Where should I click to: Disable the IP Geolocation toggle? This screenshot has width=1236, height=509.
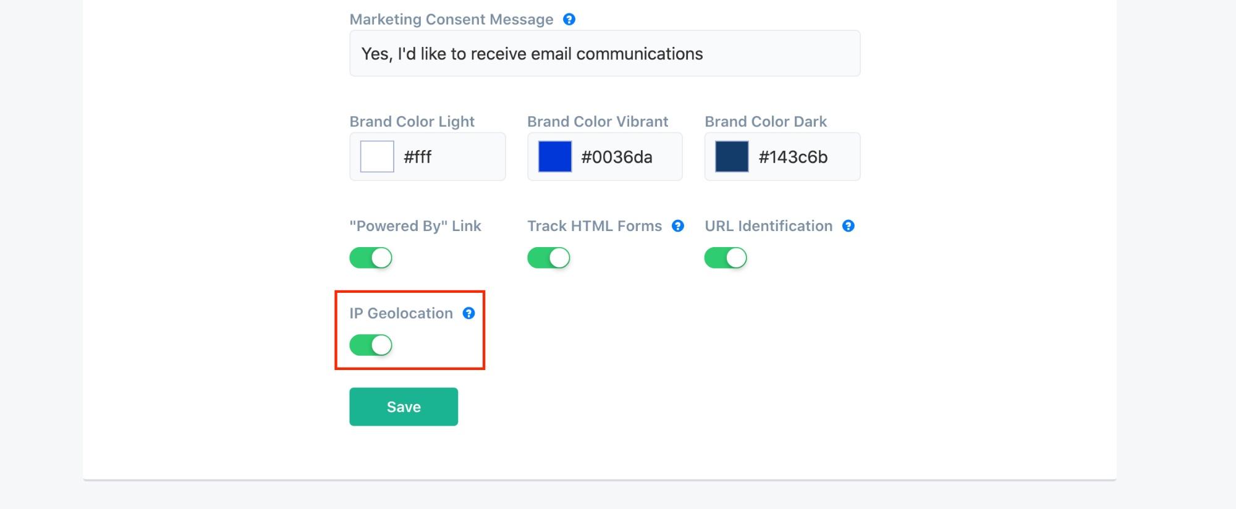[371, 345]
